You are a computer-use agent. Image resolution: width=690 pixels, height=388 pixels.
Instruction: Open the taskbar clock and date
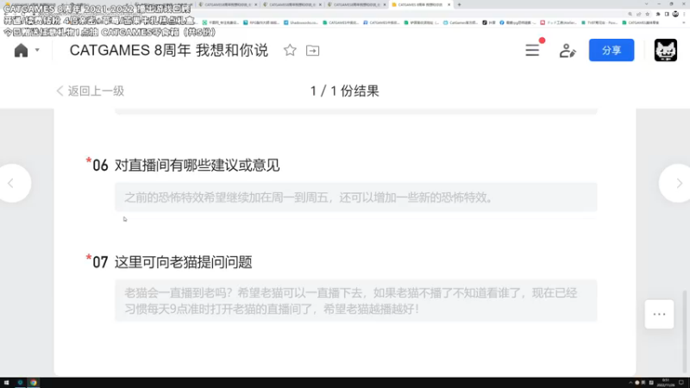(x=665, y=383)
